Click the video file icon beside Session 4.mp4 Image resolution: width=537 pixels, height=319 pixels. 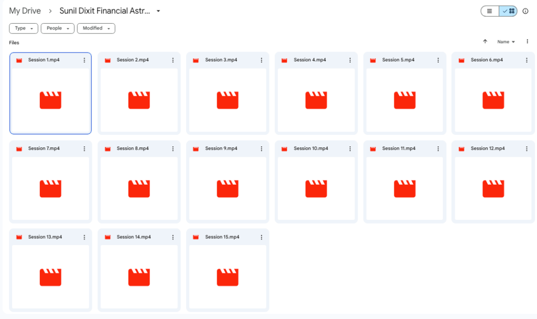click(x=284, y=60)
